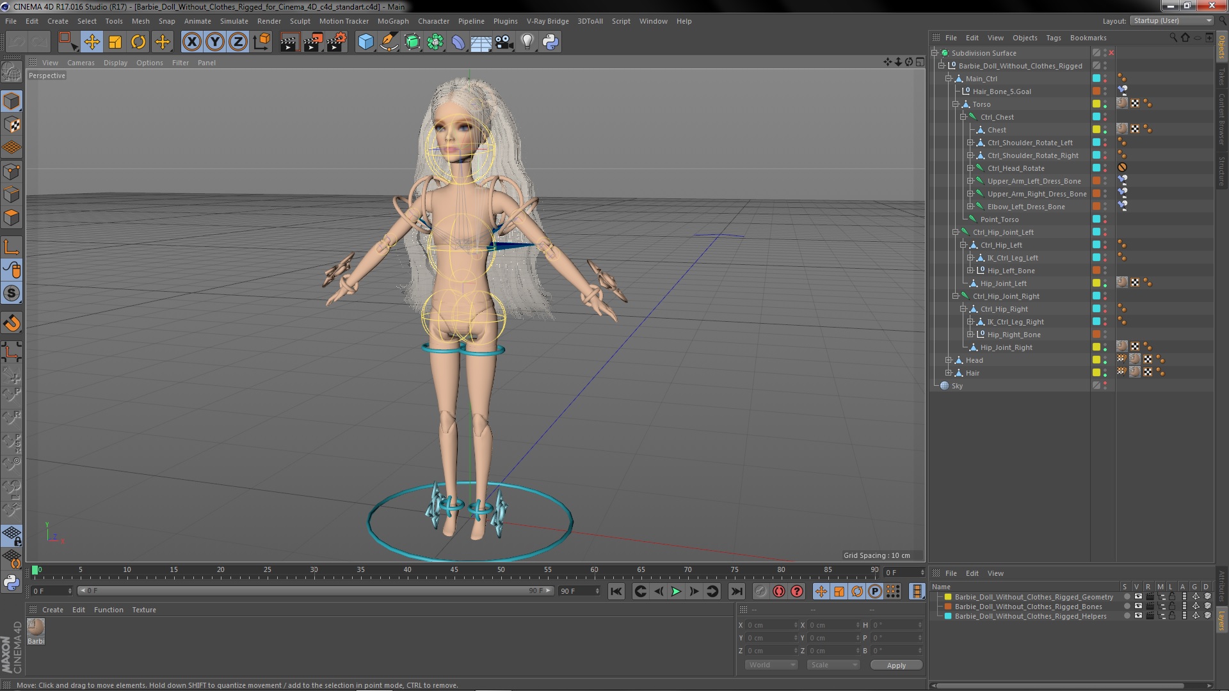Click Record Active Objects button
Image resolution: width=1229 pixels, height=691 pixels.
click(761, 592)
